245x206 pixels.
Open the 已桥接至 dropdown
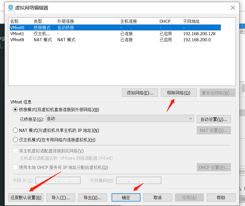120,119
